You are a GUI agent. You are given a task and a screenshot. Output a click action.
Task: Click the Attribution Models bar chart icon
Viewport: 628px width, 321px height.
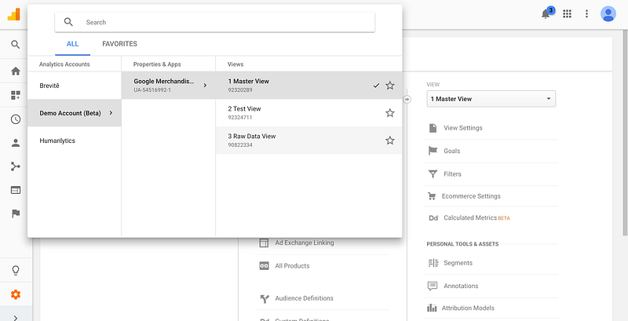[432, 308]
